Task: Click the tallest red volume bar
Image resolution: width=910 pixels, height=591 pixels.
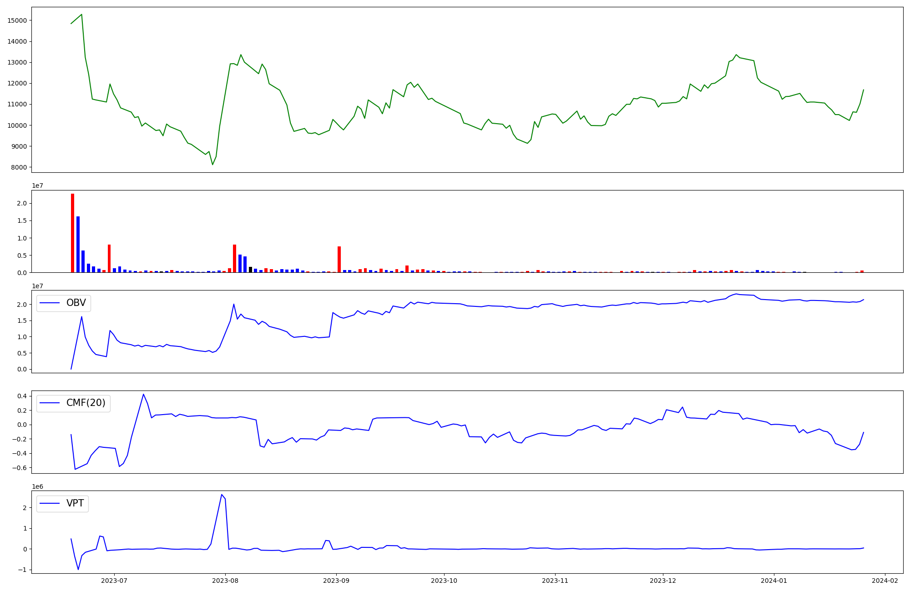Action: (72, 232)
